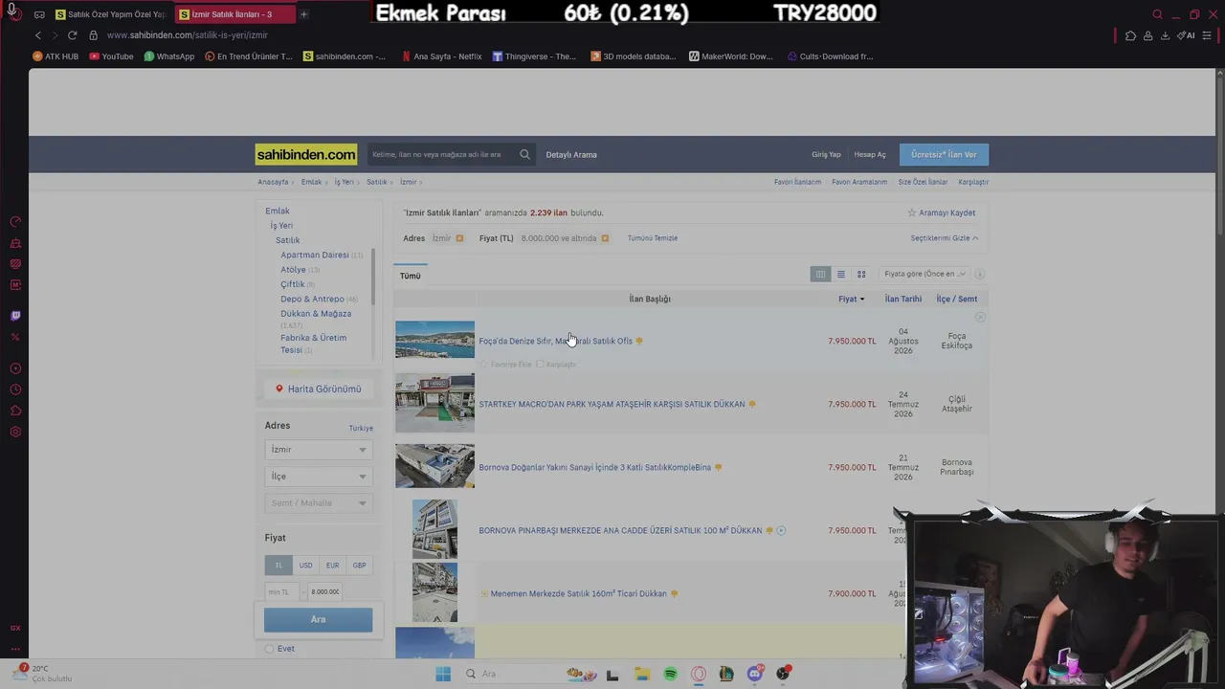Image resolution: width=1225 pixels, height=689 pixels.
Task: Select EUR currency toggle
Action: click(332, 566)
